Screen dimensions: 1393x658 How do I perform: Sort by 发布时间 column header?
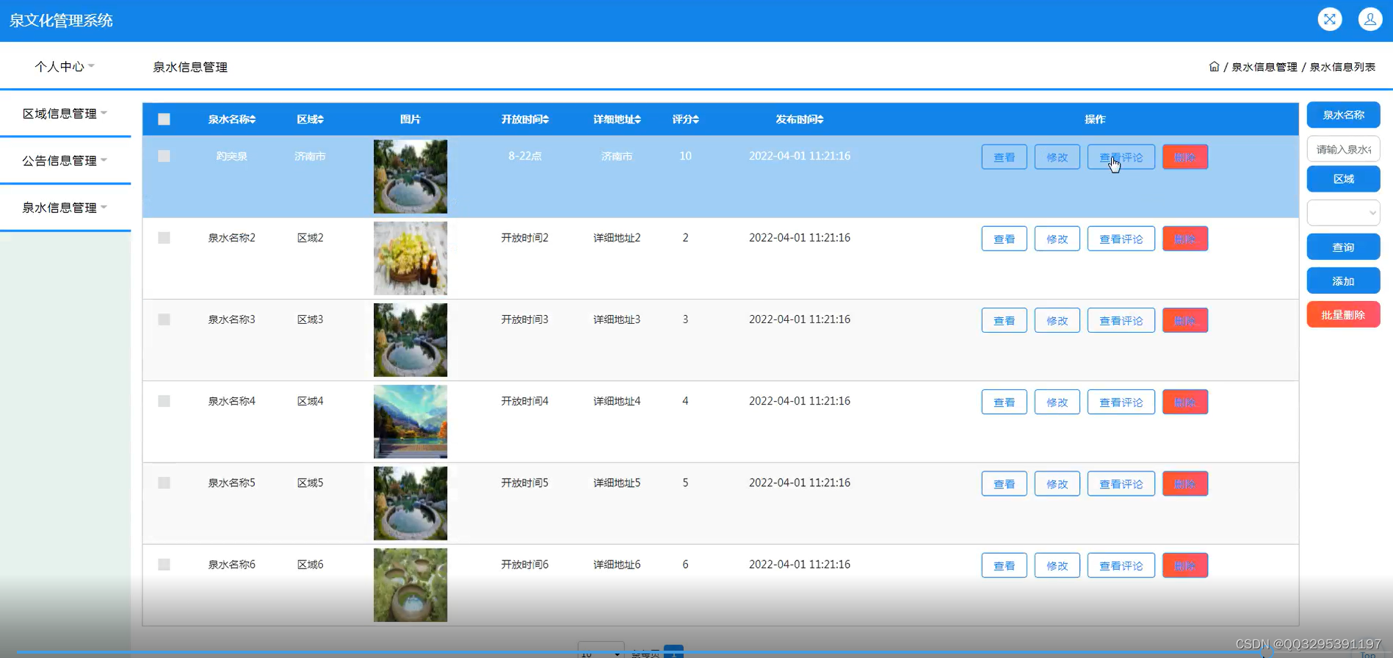[x=800, y=120]
